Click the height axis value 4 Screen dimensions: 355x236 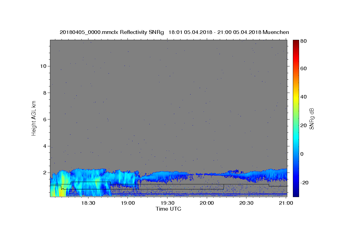[x=45, y=146]
